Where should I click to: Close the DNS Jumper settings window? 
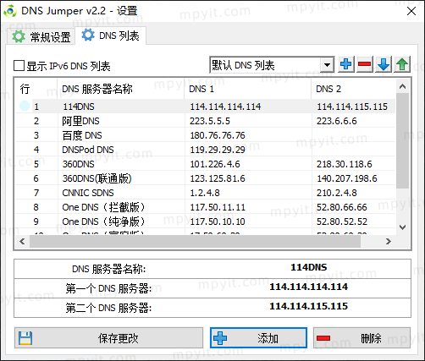(x=411, y=11)
